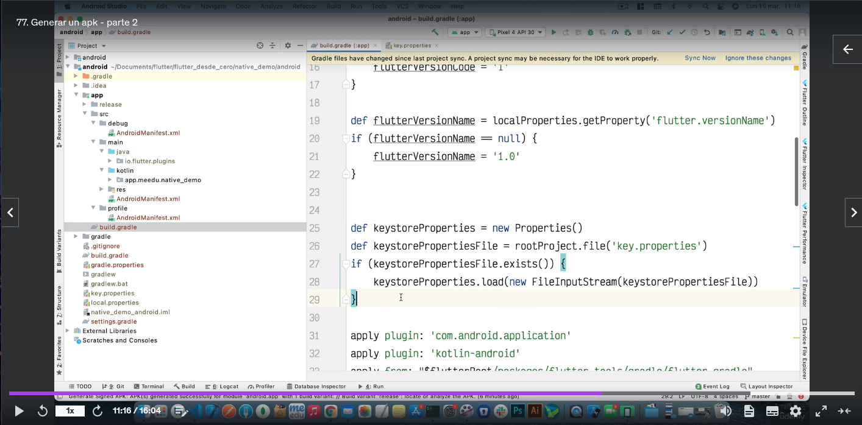
Task: Open Search Everywhere magnifier icon
Action: (x=789, y=32)
